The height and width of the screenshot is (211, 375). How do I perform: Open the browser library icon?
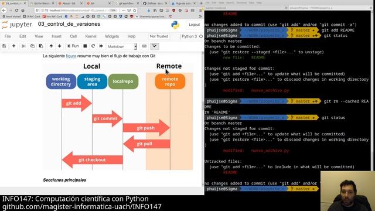pyautogui.click(x=155, y=11)
